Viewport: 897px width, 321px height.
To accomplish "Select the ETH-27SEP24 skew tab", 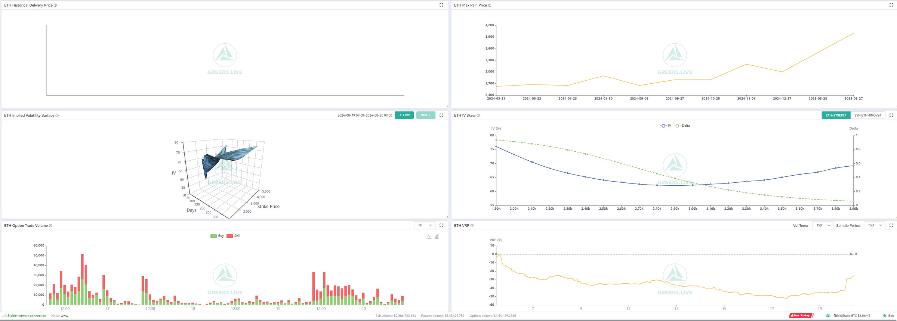I will coord(836,115).
